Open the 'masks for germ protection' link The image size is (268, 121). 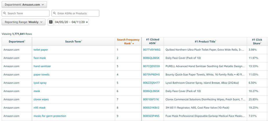pos(50,116)
